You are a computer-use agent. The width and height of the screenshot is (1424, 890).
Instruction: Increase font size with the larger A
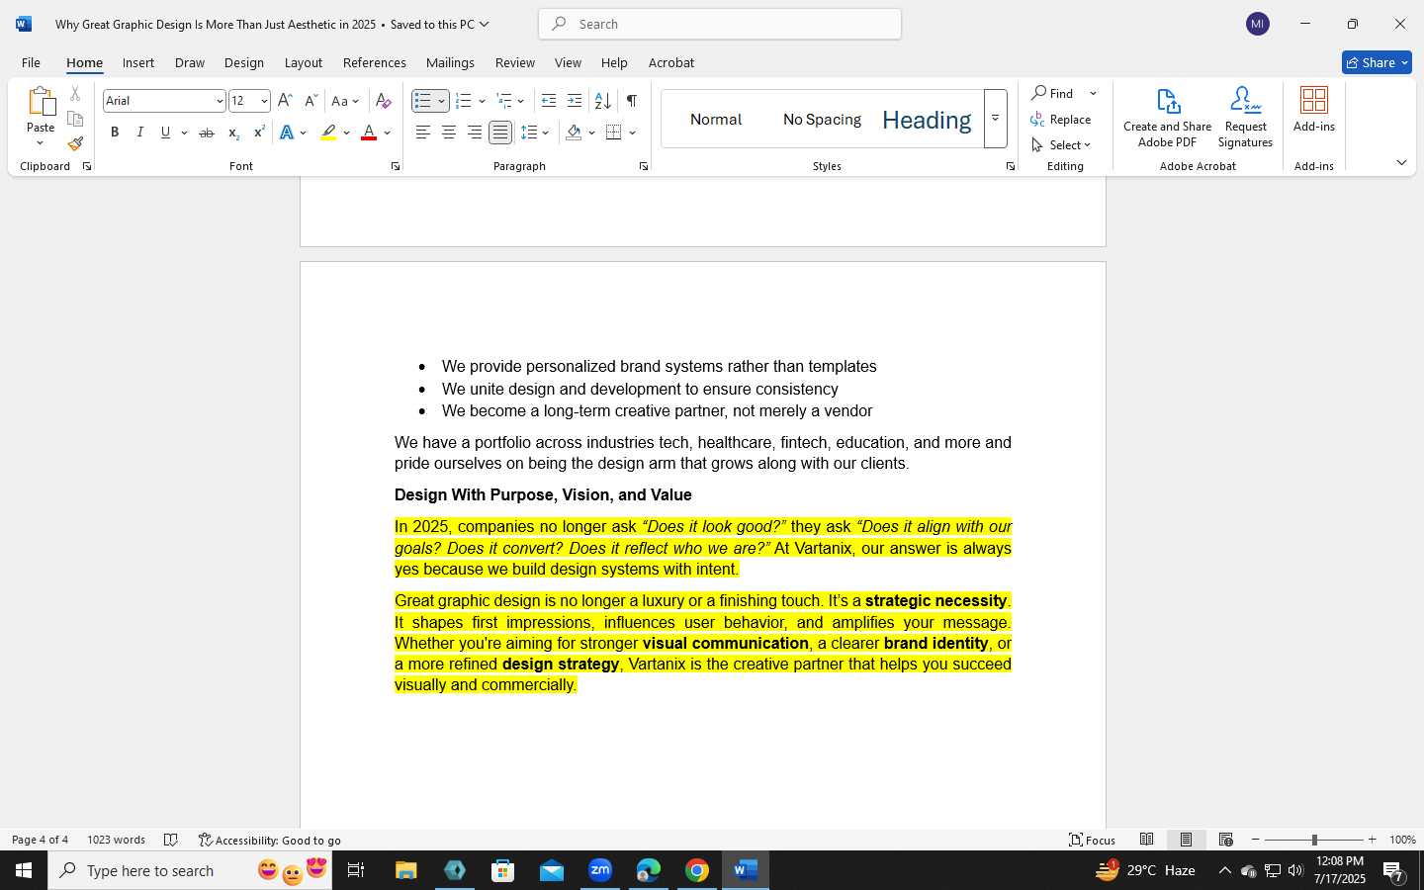pyautogui.click(x=285, y=101)
